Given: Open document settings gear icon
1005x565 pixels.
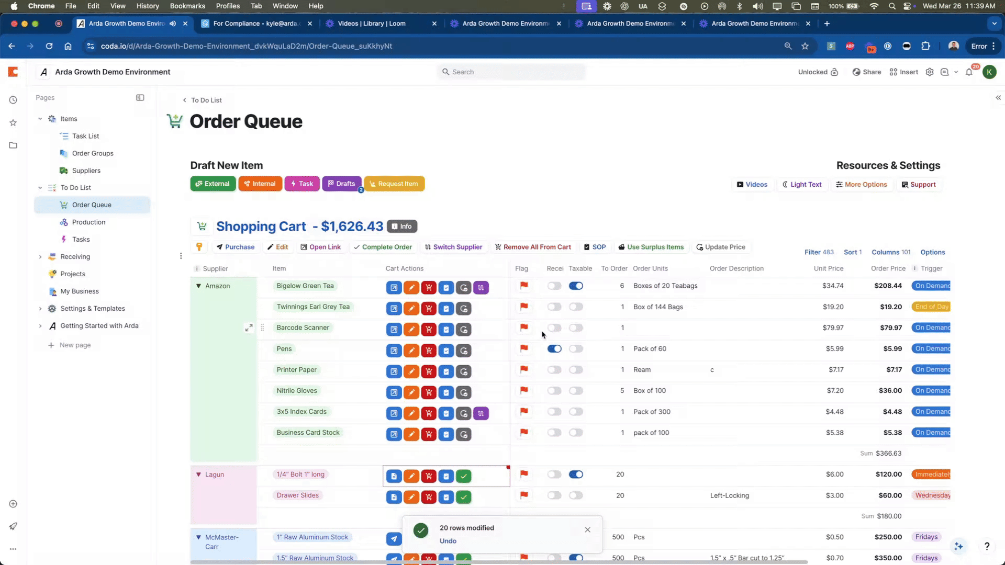Looking at the screenshot, I should click(930, 72).
